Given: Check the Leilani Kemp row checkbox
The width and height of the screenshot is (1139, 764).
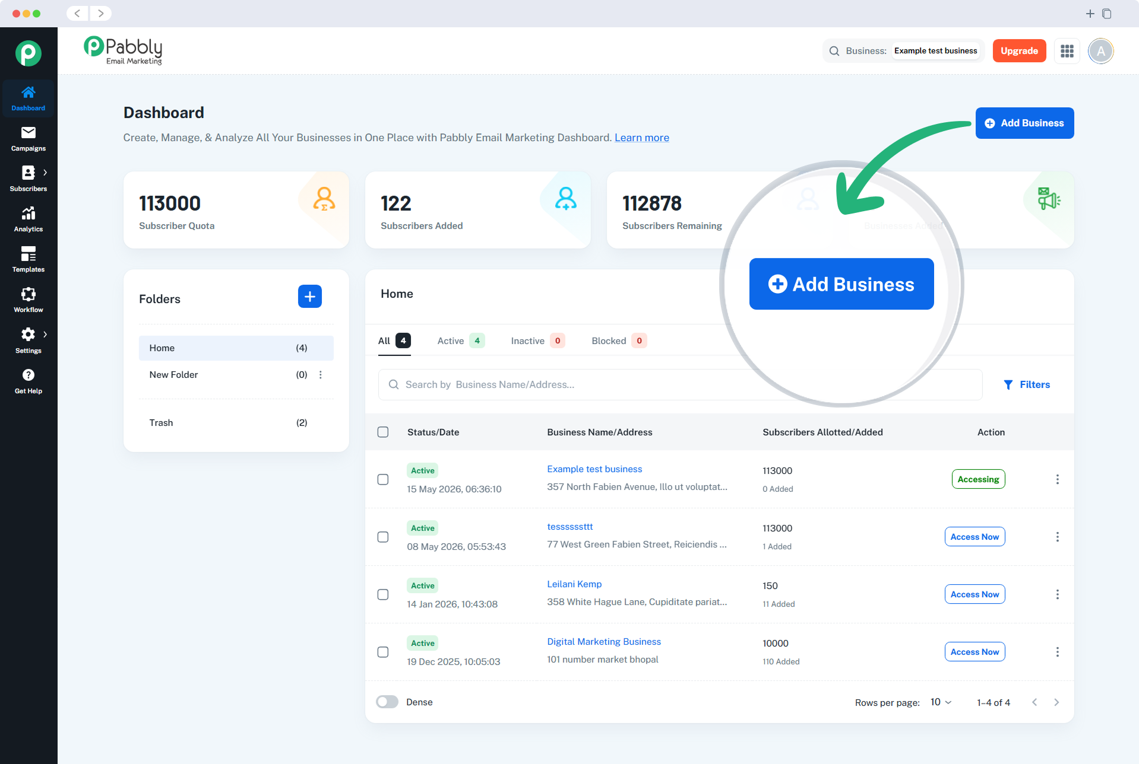Looking at the screenshot, I should coord(383,594).
